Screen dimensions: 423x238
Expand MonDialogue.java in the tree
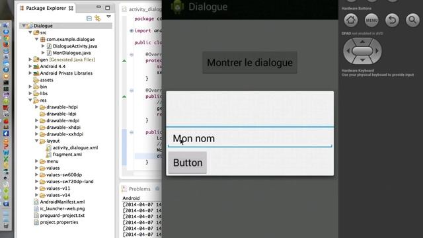[x=43, y=53]
